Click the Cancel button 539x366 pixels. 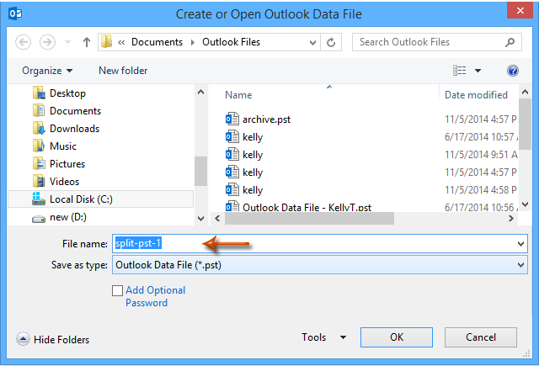pyautogui.click(x=481, y=337)
